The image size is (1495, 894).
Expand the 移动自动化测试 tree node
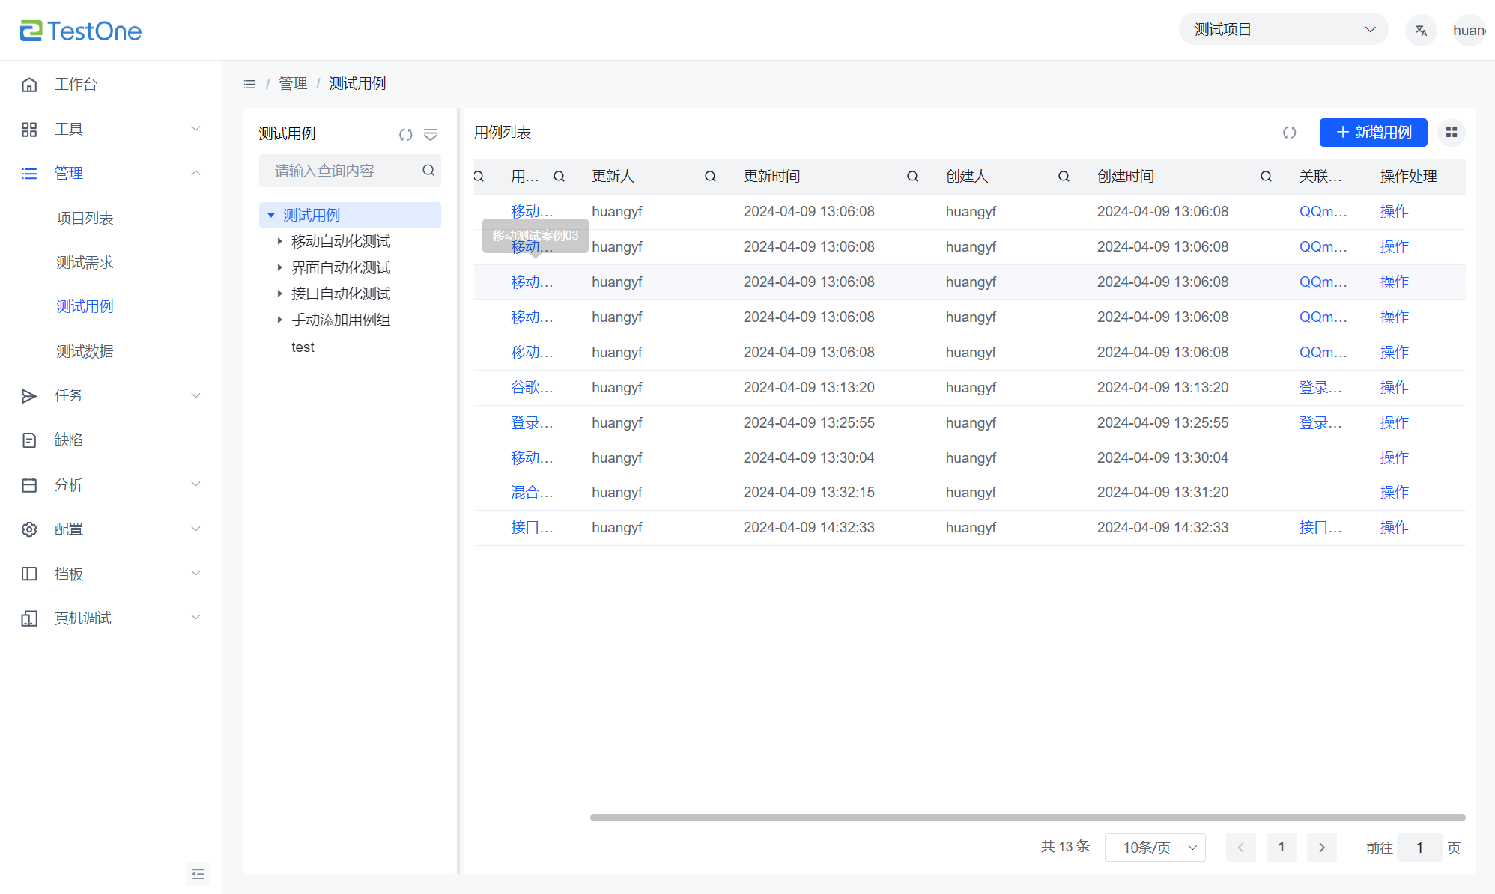coord(279,241)
